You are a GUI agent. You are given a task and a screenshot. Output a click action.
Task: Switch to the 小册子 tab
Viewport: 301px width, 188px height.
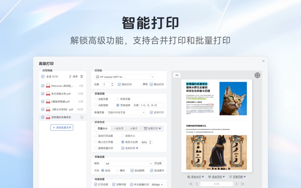[x=134, y=129]
